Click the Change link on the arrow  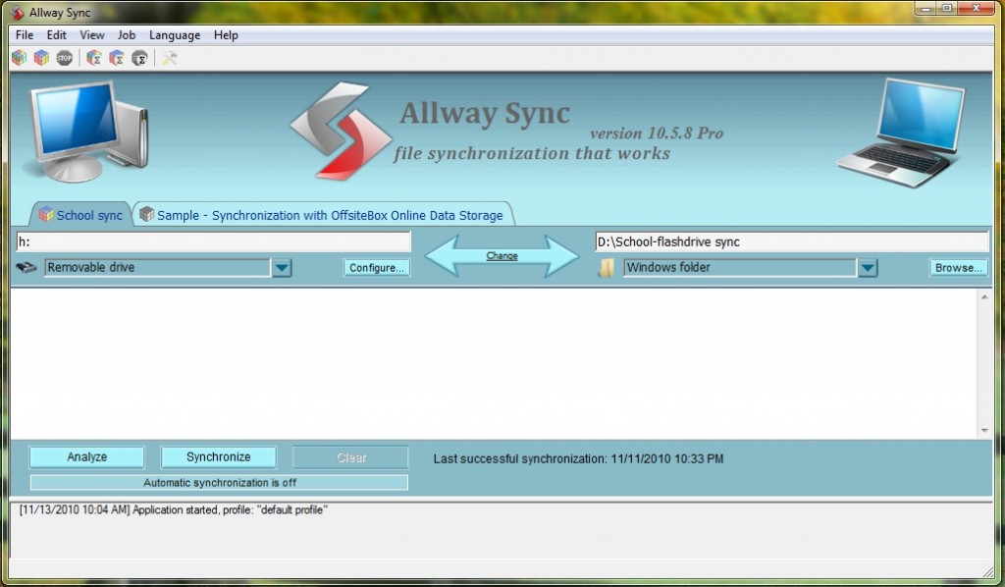click(x=502, y=255)
